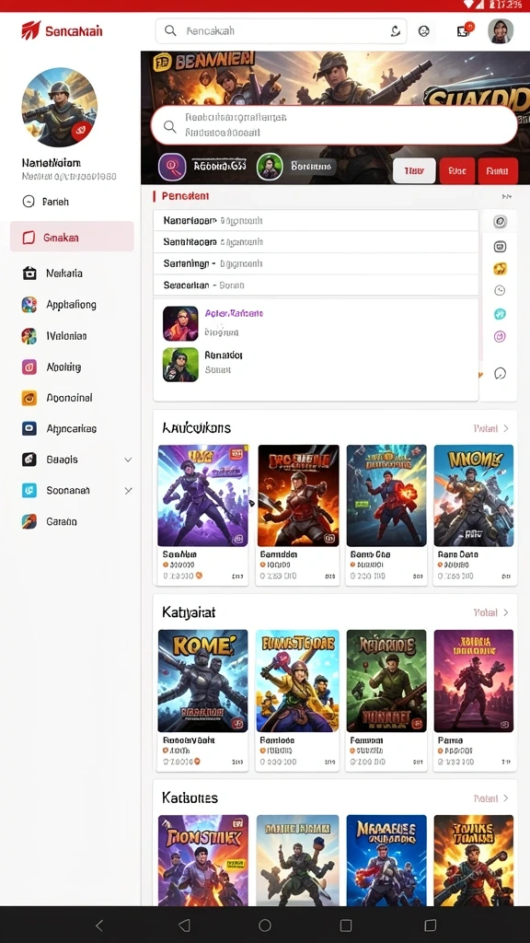This screenshot has width=530, height=943.
Task: Open the first purple card under Katbones
Action: click(202, 860)
